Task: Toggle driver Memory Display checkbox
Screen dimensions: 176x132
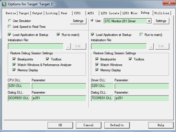Action: coord(97,70)
